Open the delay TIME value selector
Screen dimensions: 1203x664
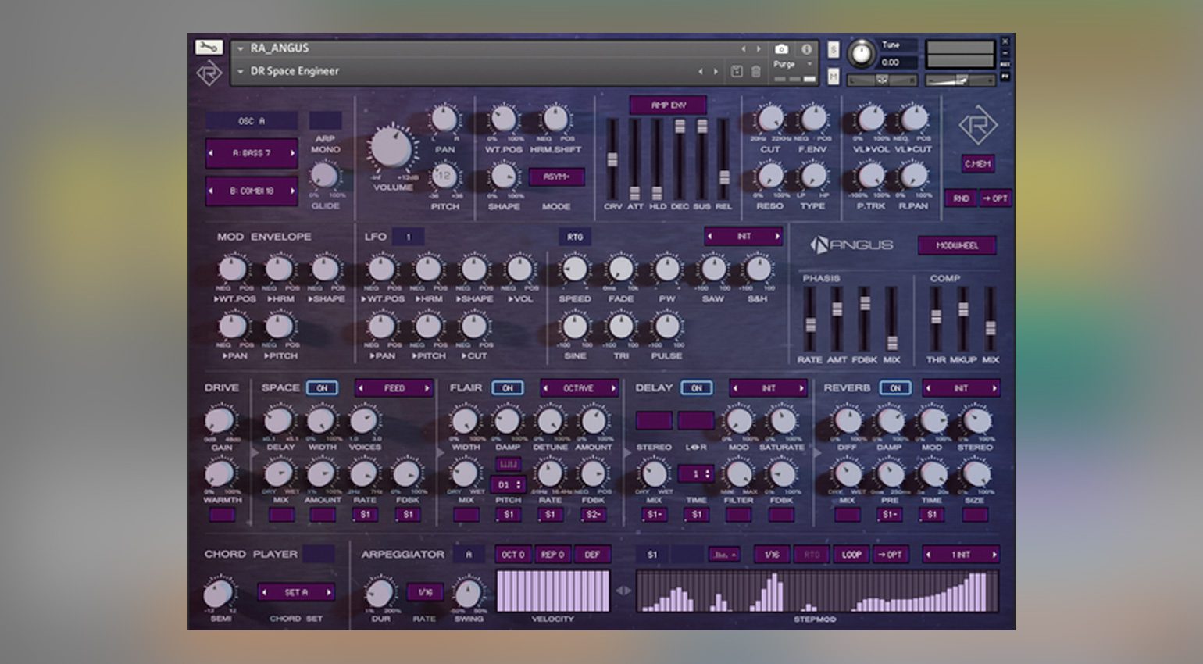click(695, 474)
